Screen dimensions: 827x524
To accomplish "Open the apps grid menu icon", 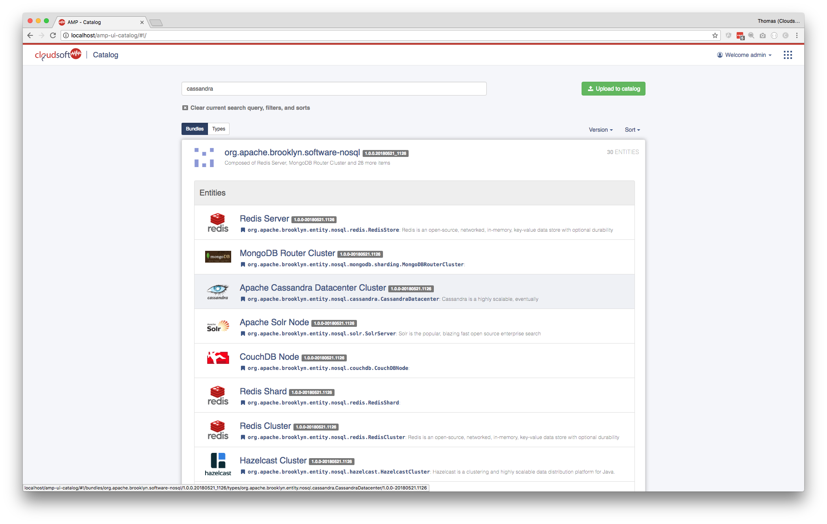I will pos(788,55).
